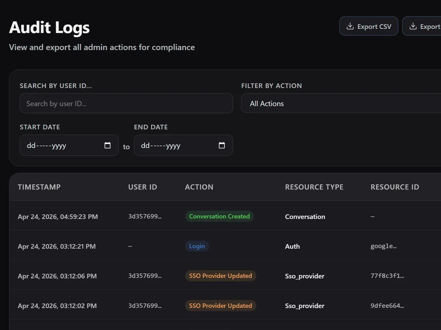Select timestamp Apr 24, 2026, 03:12:21 PM
The width and height of the screenshot is (441, 330).
57,246
